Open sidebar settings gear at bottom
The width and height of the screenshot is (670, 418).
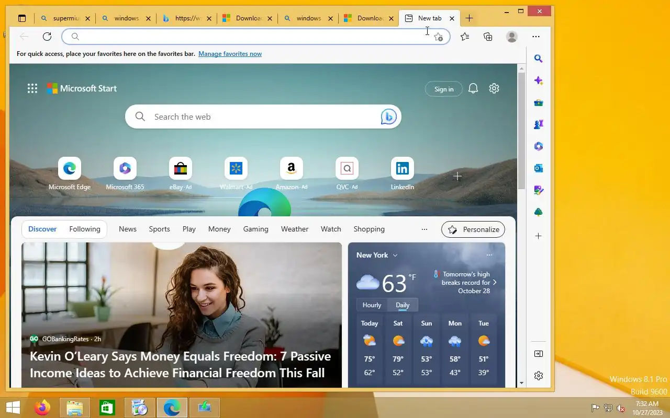click(x=538, y=376)
